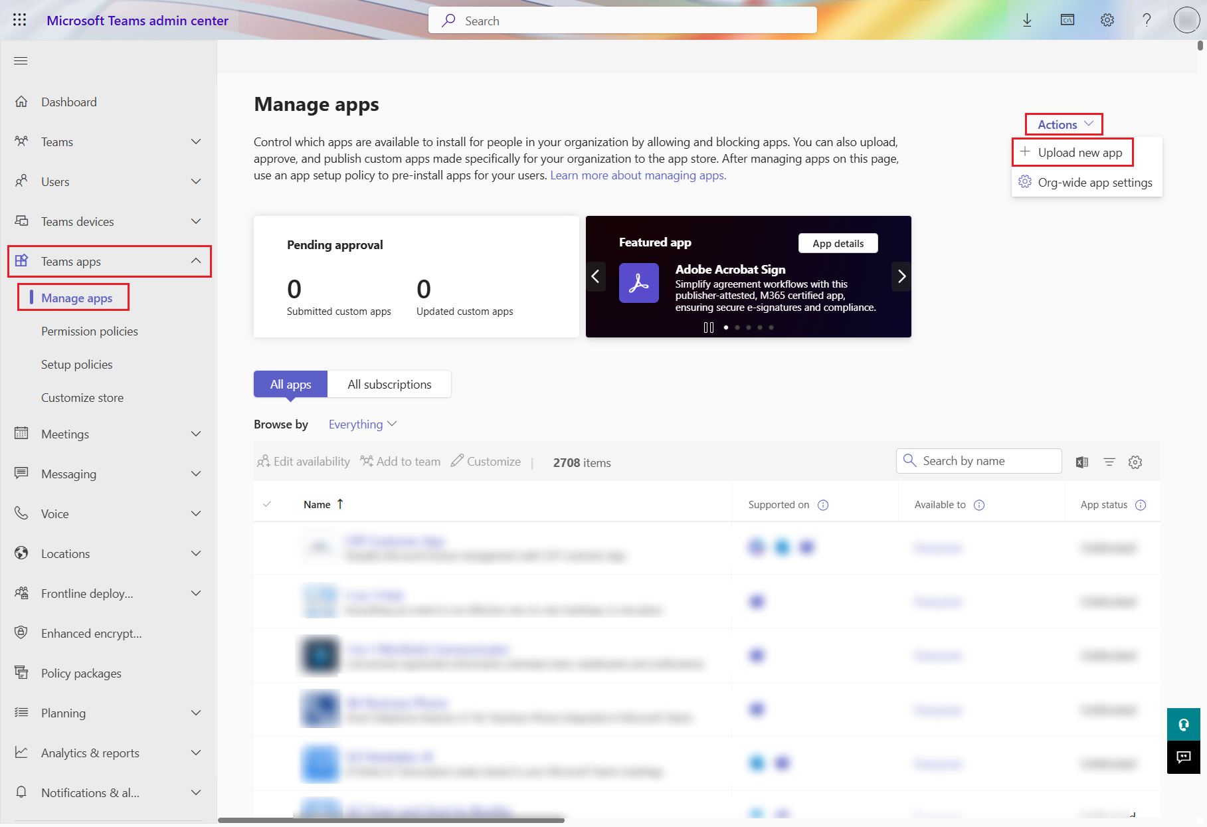Image resolution: width=1207 pixels, height=827 pixels.
Task: Pause the featured app carousel
Action: [x=708, y=327]
